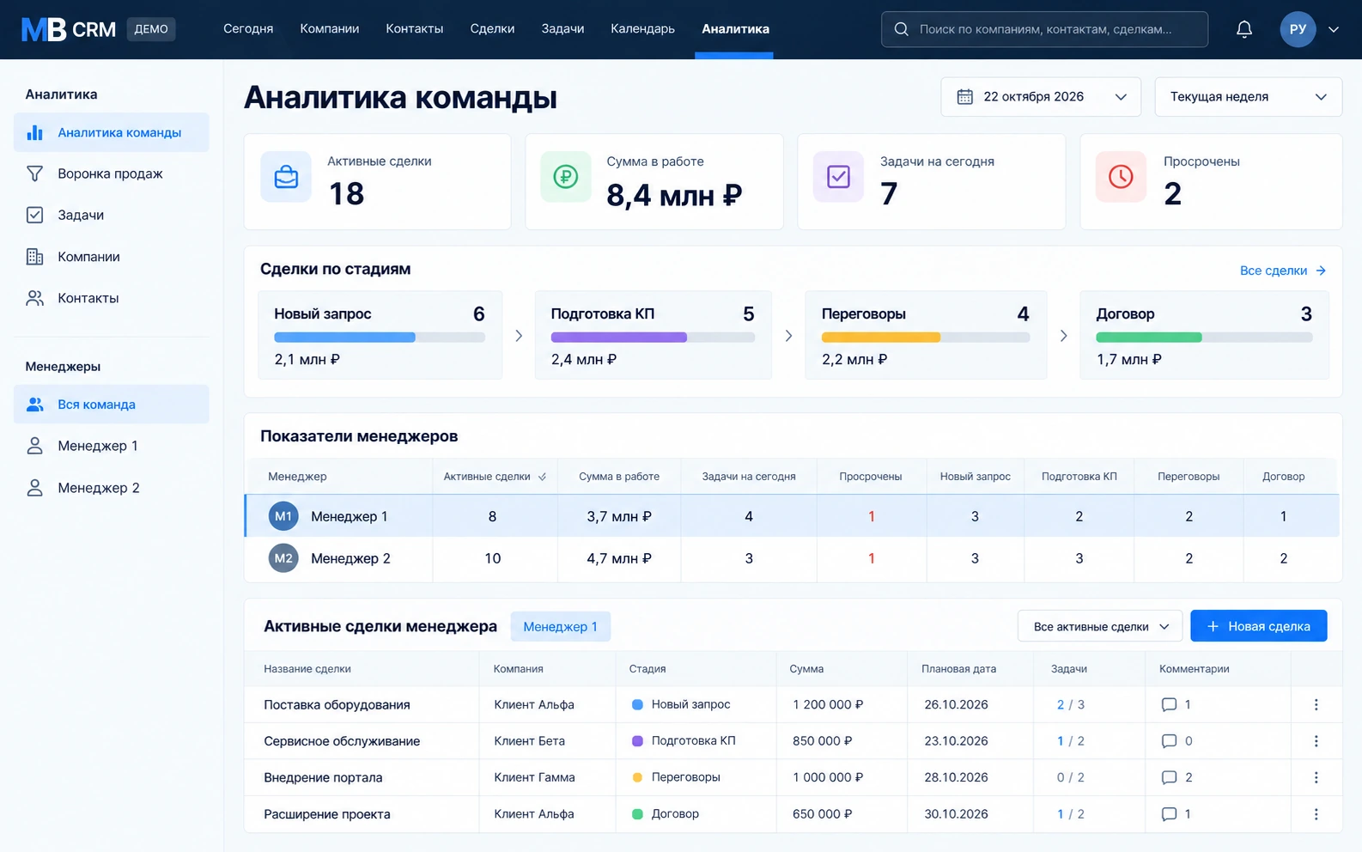Go to Сегодня in top navigation
Image resolution: width=1362 pixels, height=852 pixels.
click(x=248, y=29)
